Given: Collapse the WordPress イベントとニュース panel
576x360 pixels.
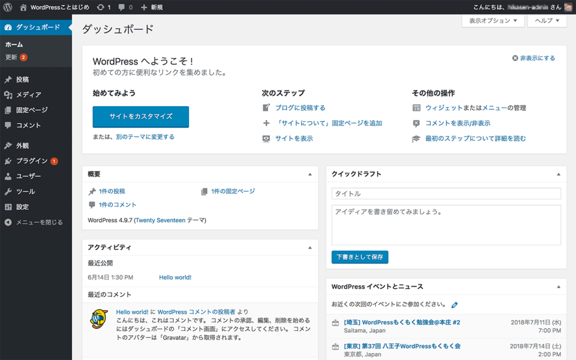Looking at the screenshot, I should point(559,287).
